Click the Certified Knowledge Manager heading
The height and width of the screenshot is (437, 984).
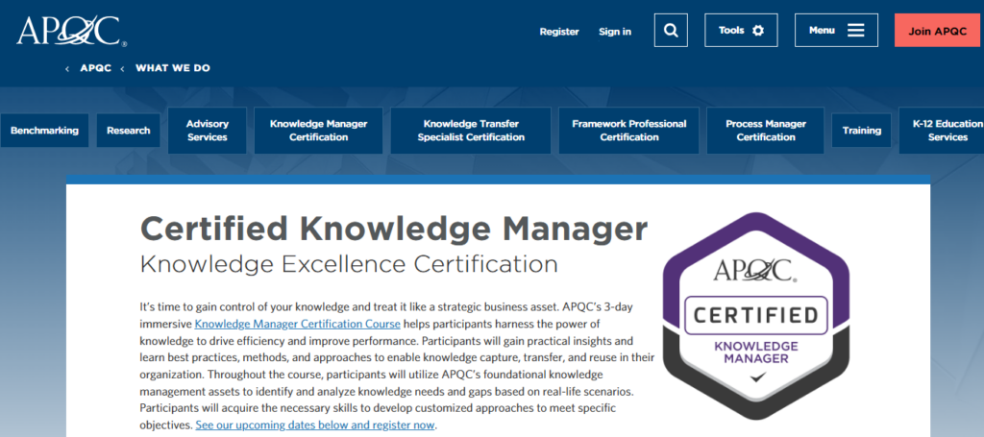(x=393, y=229)
